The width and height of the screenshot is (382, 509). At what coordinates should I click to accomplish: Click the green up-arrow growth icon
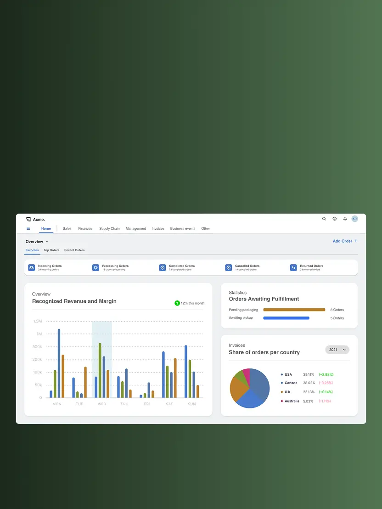pyautogui.click(x=177, y=303)
